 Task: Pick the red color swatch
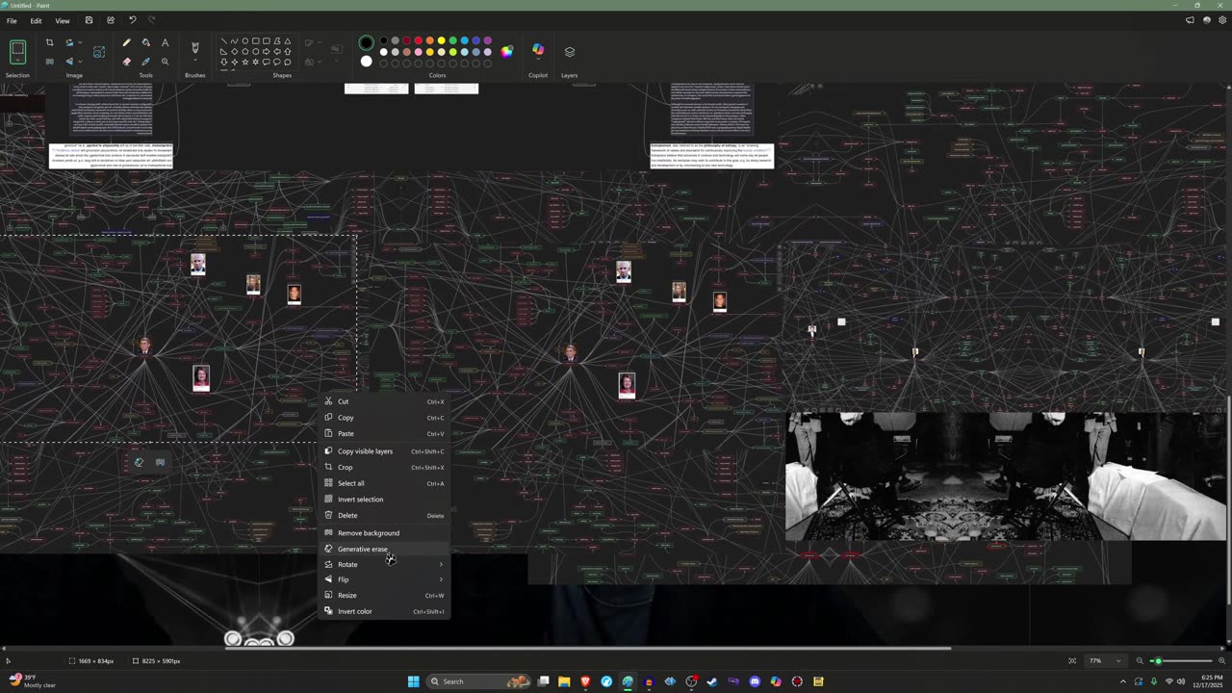pyautogui.click(x=418, y=41)
